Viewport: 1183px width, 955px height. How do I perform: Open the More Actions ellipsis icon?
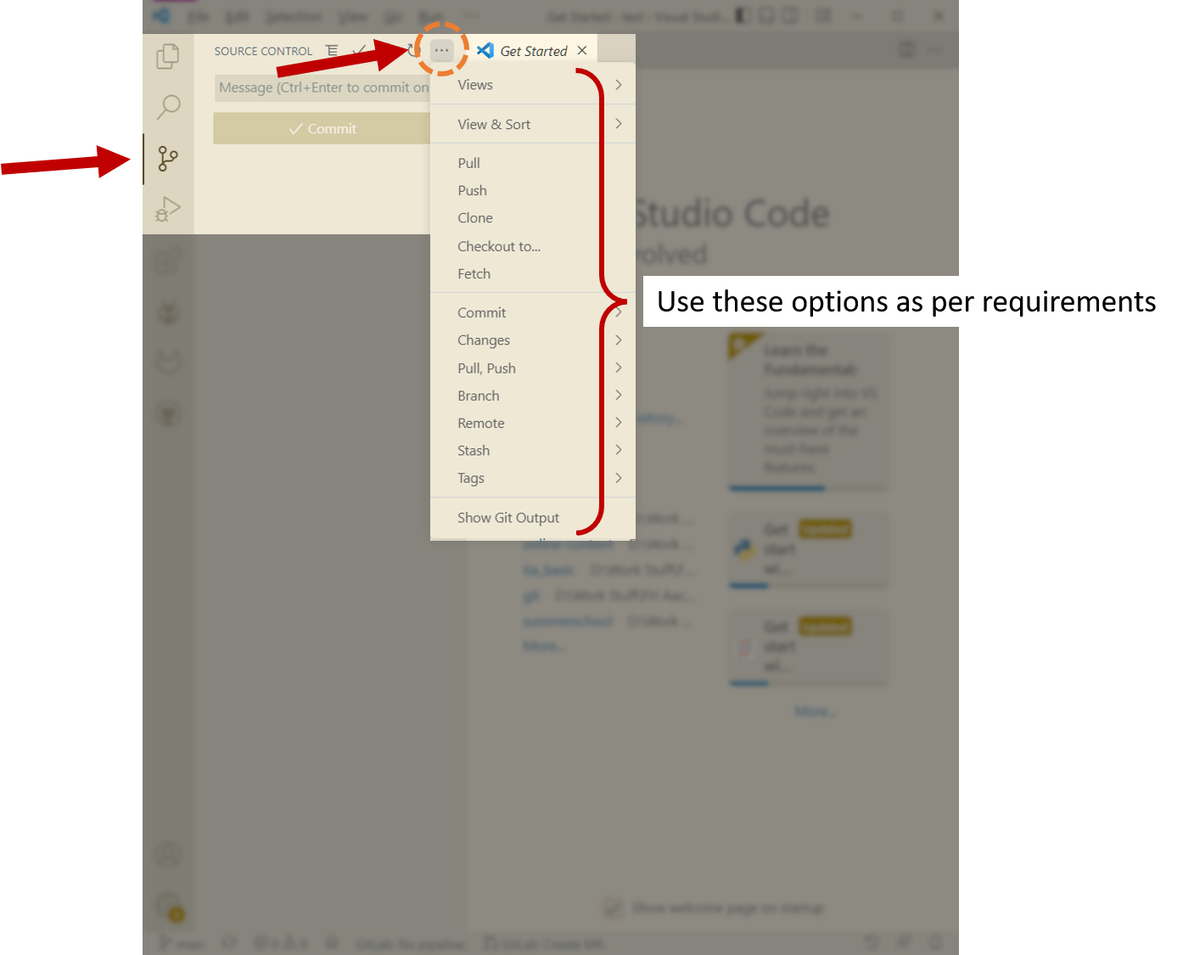coord(441,49)
